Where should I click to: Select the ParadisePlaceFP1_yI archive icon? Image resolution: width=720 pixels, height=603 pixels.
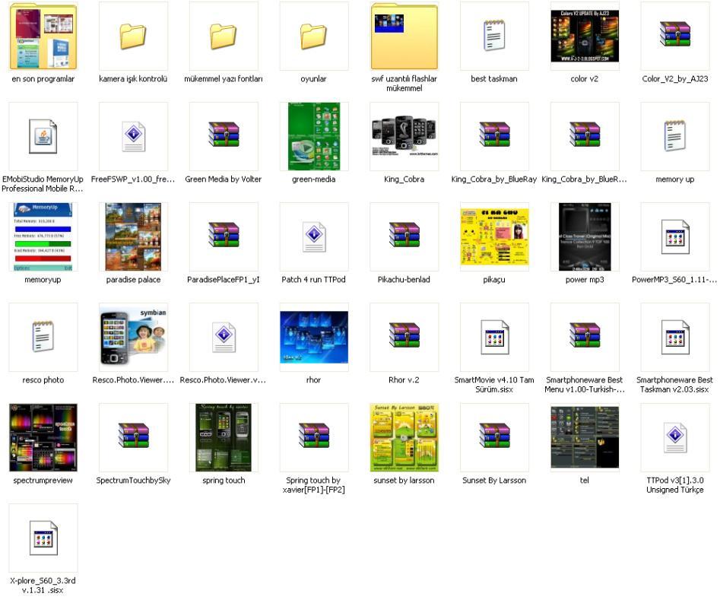pos(224,235)
